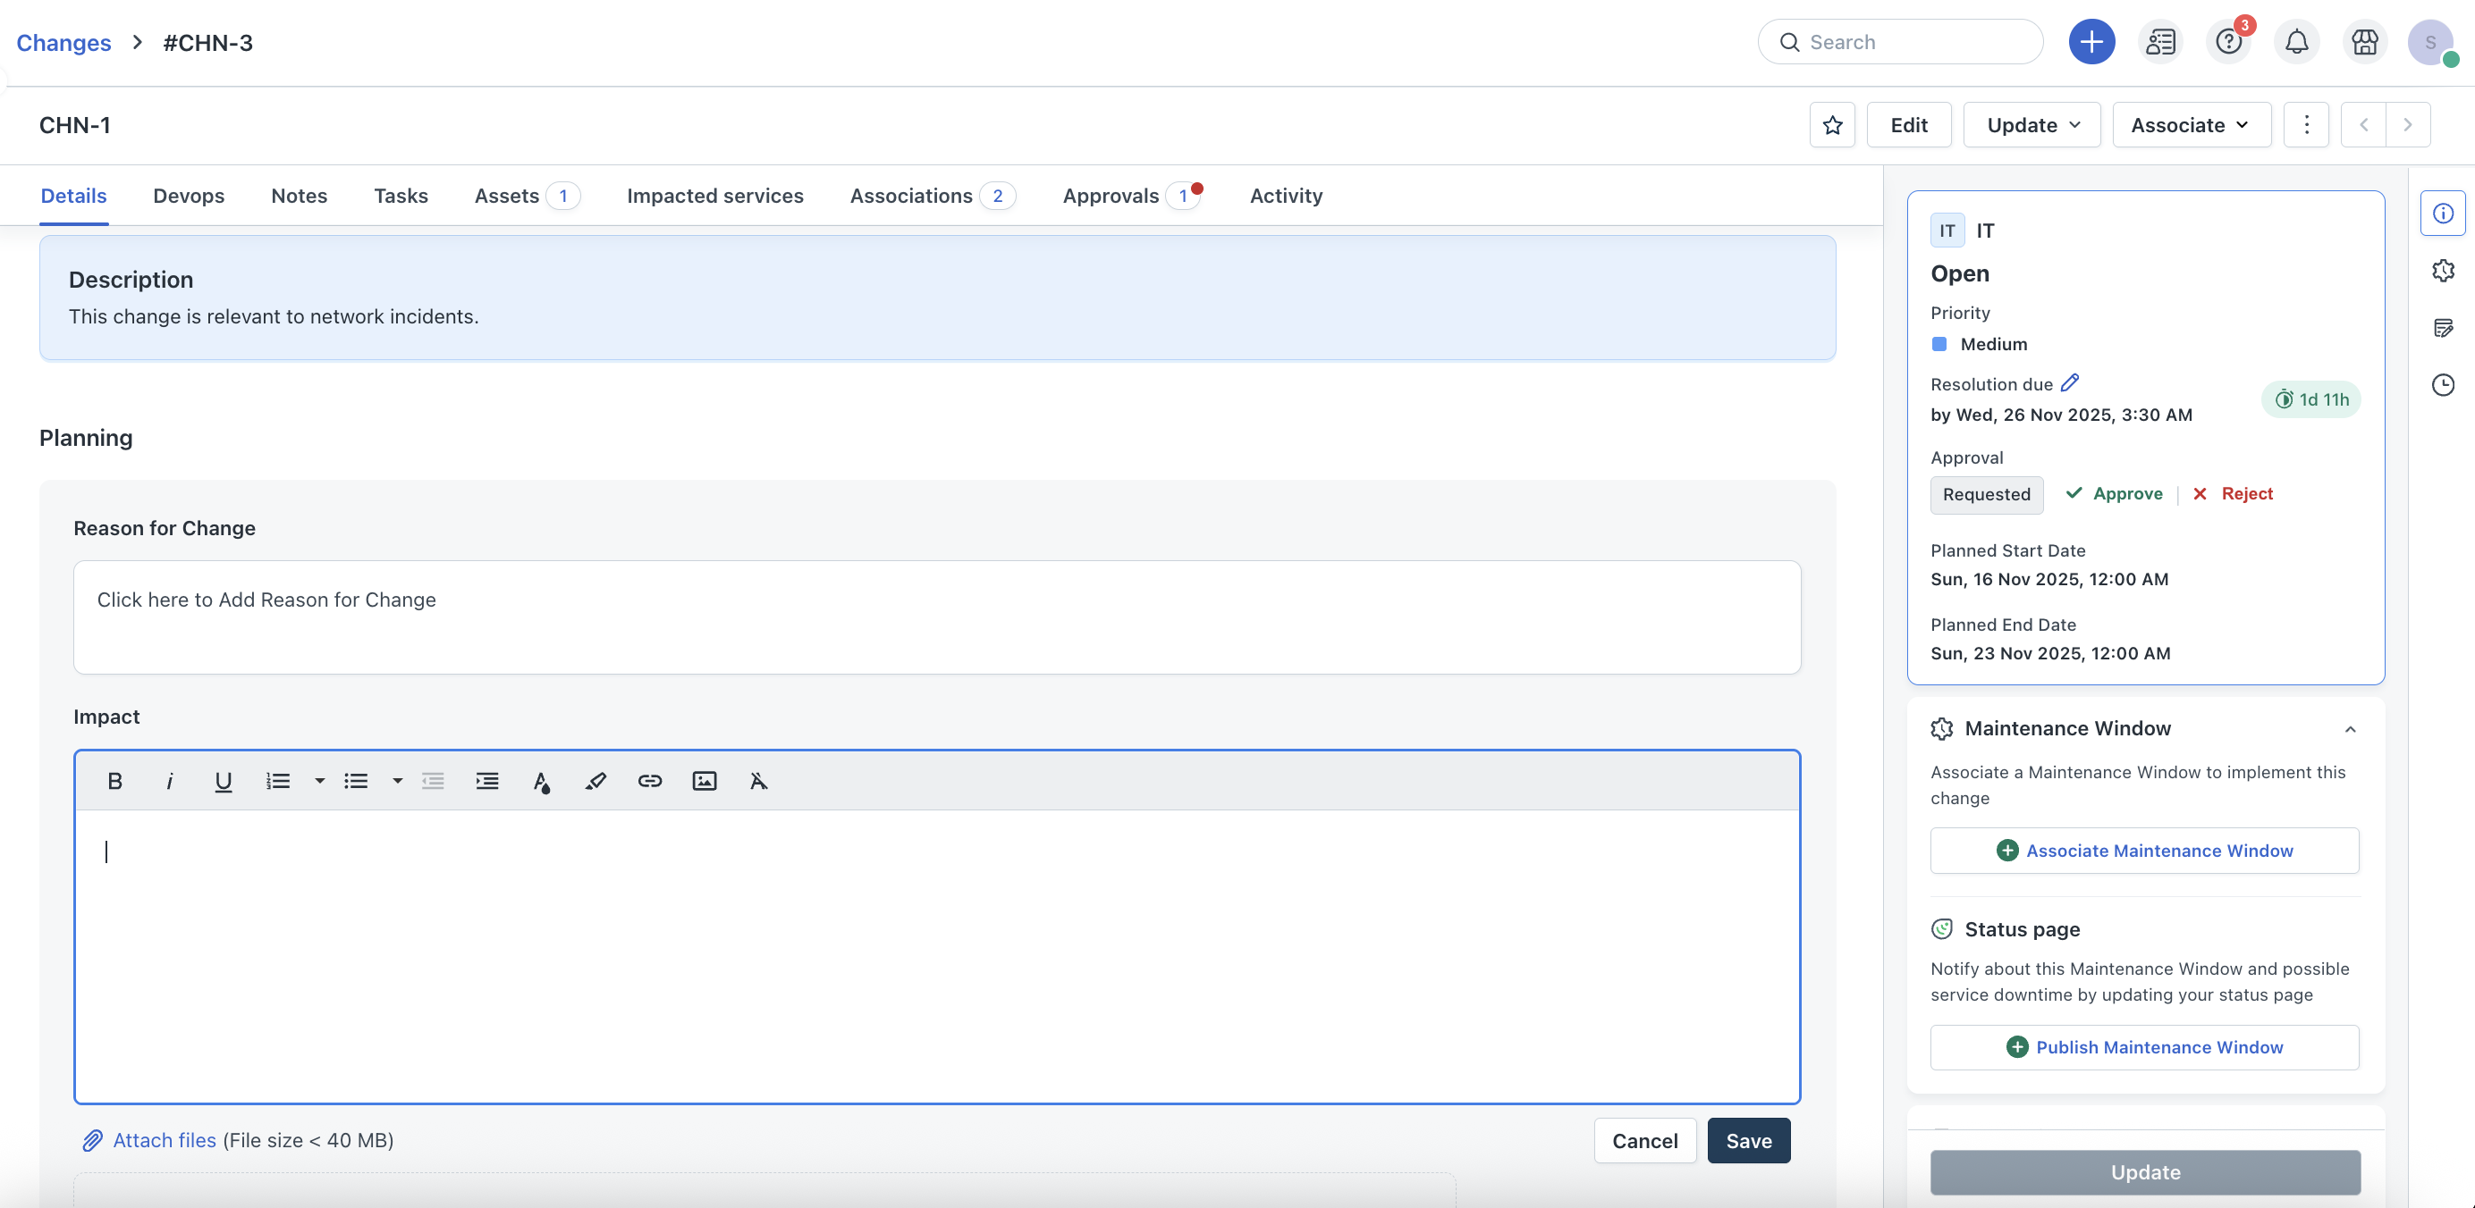
Task: Open the highlight color brush tool
Action: click(596, 781)
